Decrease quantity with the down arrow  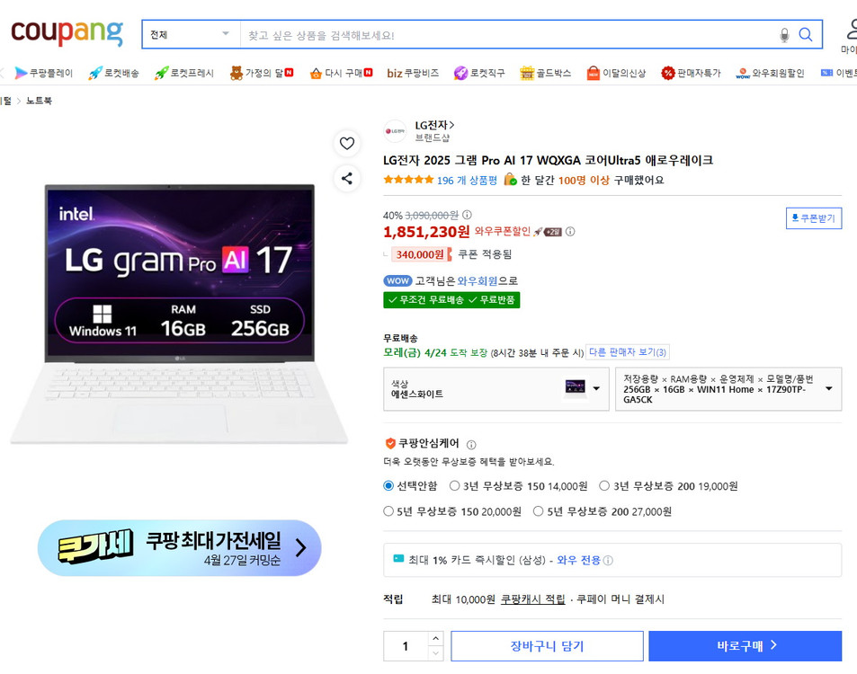coord(435,653)
